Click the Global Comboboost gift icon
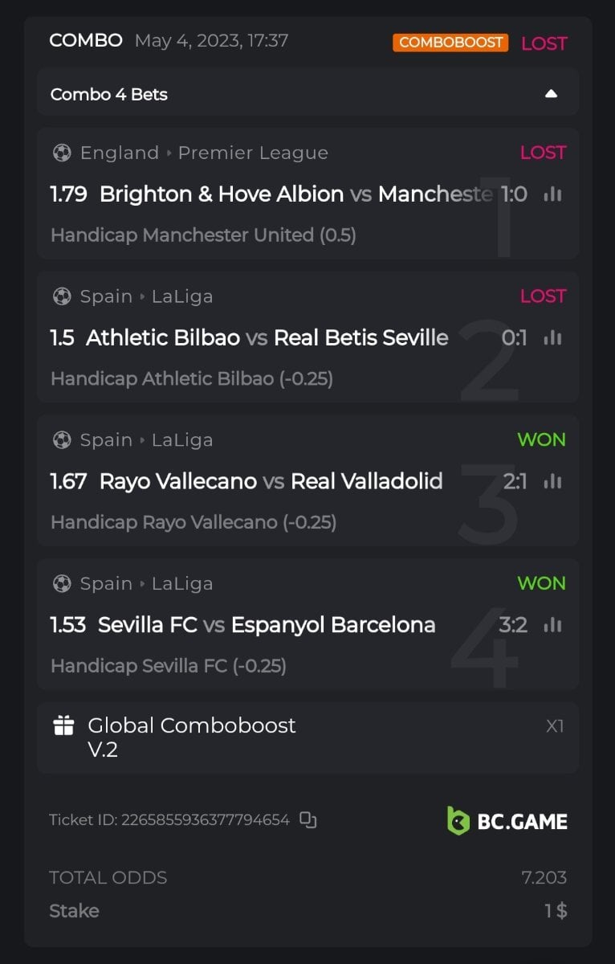Image resolution: width=615 pixels, height=964 pixels. pyautogui.click(x=63, y=726)
